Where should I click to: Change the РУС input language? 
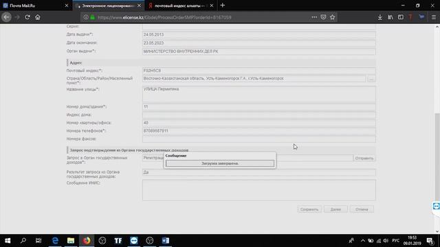(x=396, y=241)
